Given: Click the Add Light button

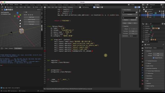Looking at the screenshot, I should pyautogui.click(x=31, y=24).
